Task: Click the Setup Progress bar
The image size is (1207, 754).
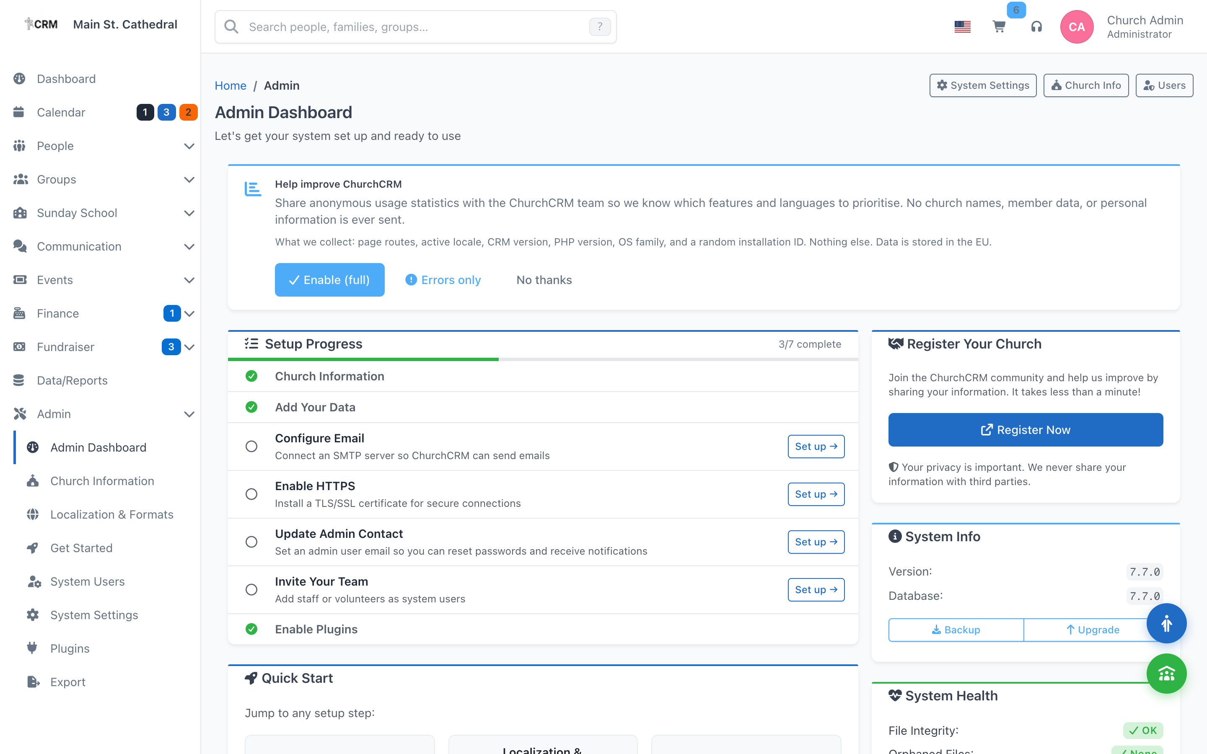Action: click(543, 359)
